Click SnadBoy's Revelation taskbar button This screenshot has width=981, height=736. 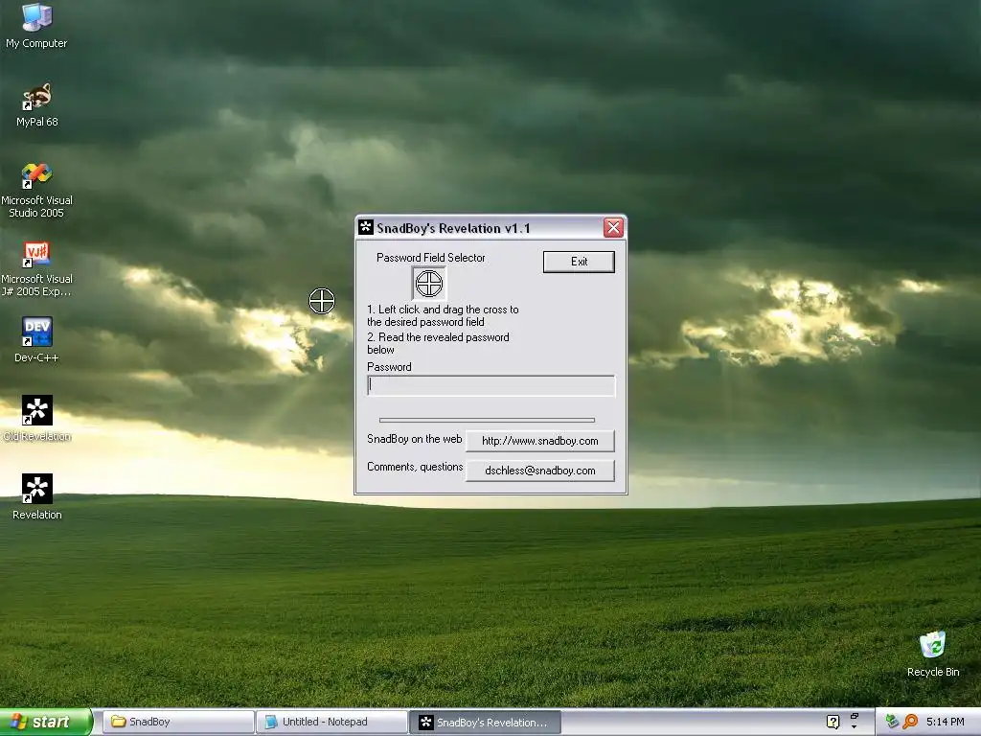486,722
